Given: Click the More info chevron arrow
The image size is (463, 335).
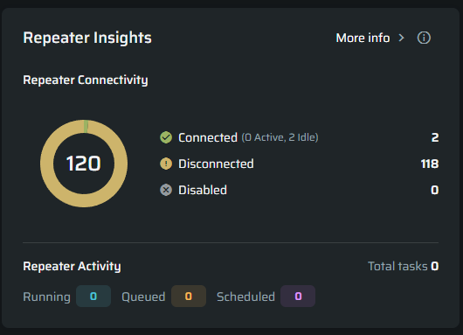Looking at the screenshot, I should pyautogui.click(x=401, y=38).
